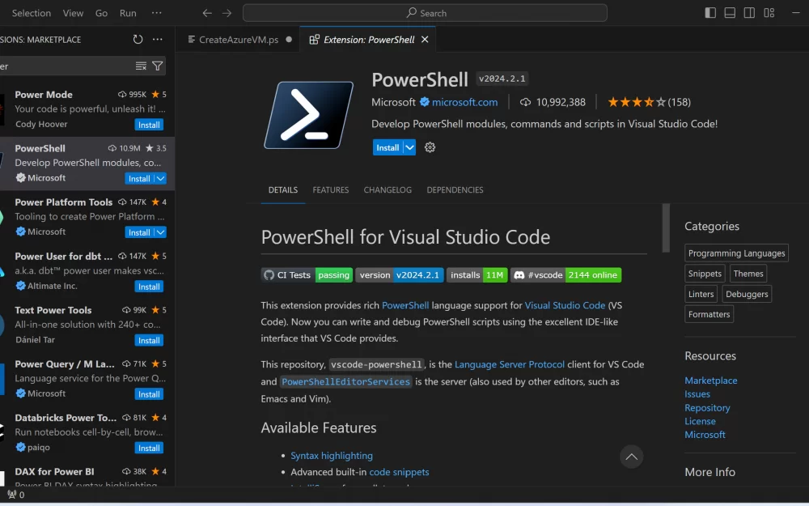Toggle the primary side bar
The height and width of the screenshot is (506, 809).
click(x=710, y=13)
